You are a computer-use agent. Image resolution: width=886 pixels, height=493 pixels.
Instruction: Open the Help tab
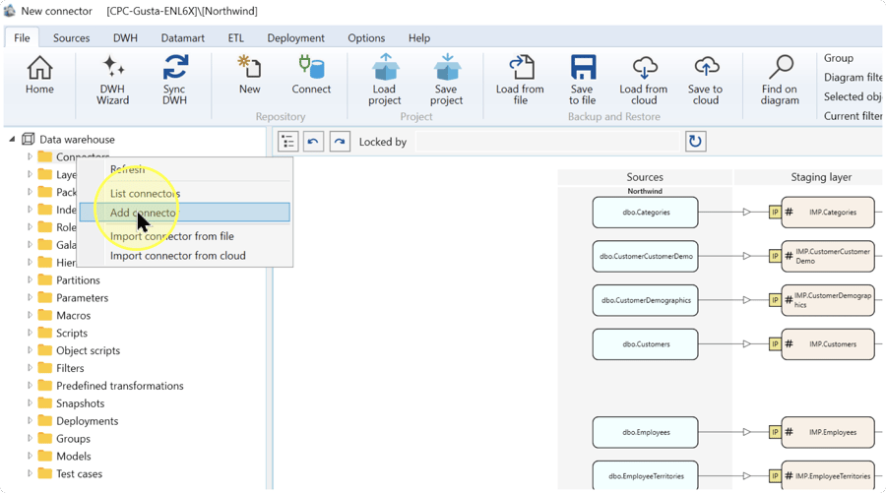[419, 37]
